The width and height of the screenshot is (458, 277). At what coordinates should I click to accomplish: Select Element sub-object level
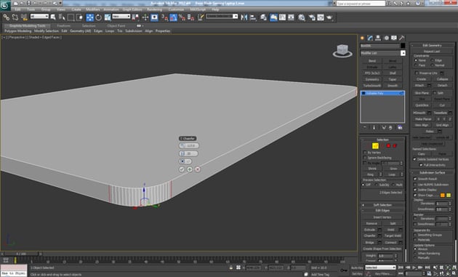[x=395, y=146]
